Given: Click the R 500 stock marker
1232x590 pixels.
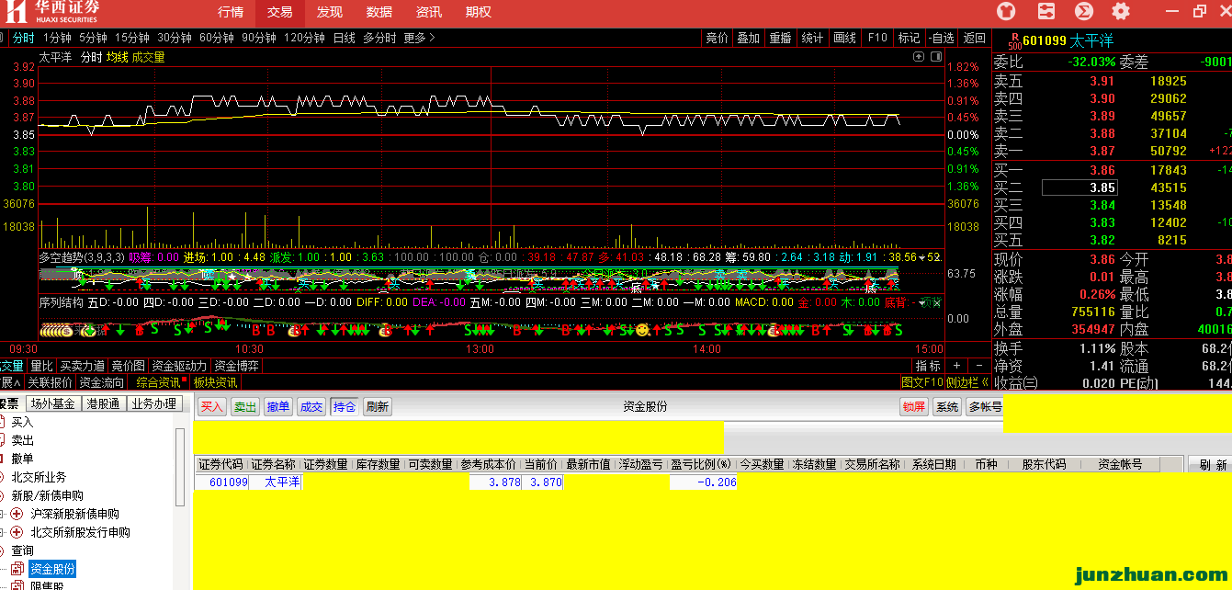Looking at the screenshot, I should [x=1014, y=40].
